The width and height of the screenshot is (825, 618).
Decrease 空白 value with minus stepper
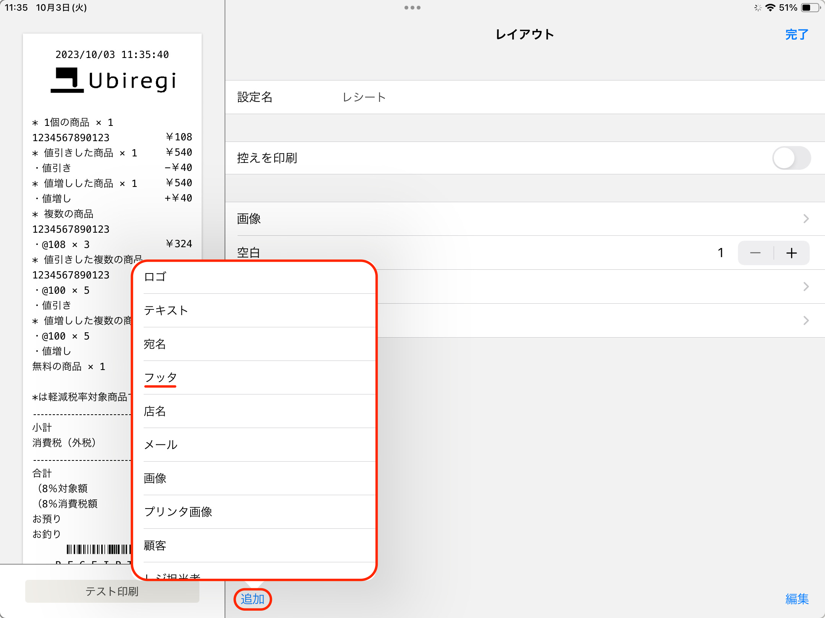tap(755, 253)
